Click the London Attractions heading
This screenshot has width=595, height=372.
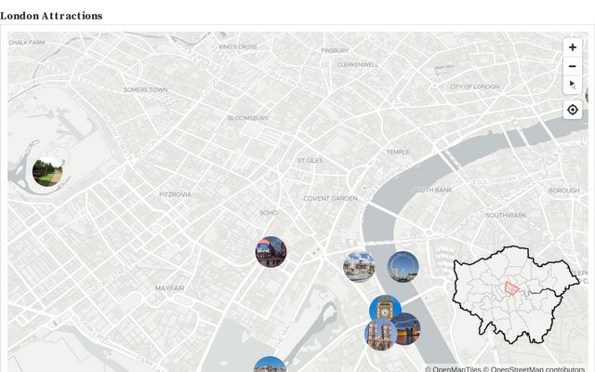tap(51, 16)
